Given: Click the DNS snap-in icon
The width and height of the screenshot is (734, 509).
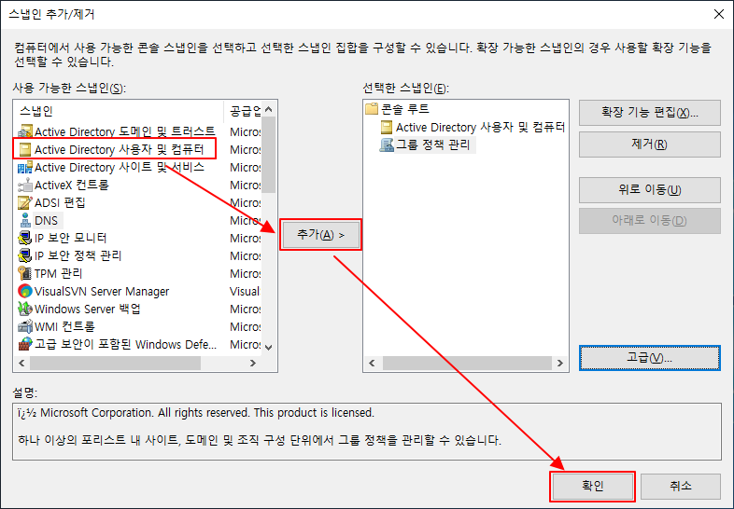Looking at the screenshot, I should click(25, 220).
